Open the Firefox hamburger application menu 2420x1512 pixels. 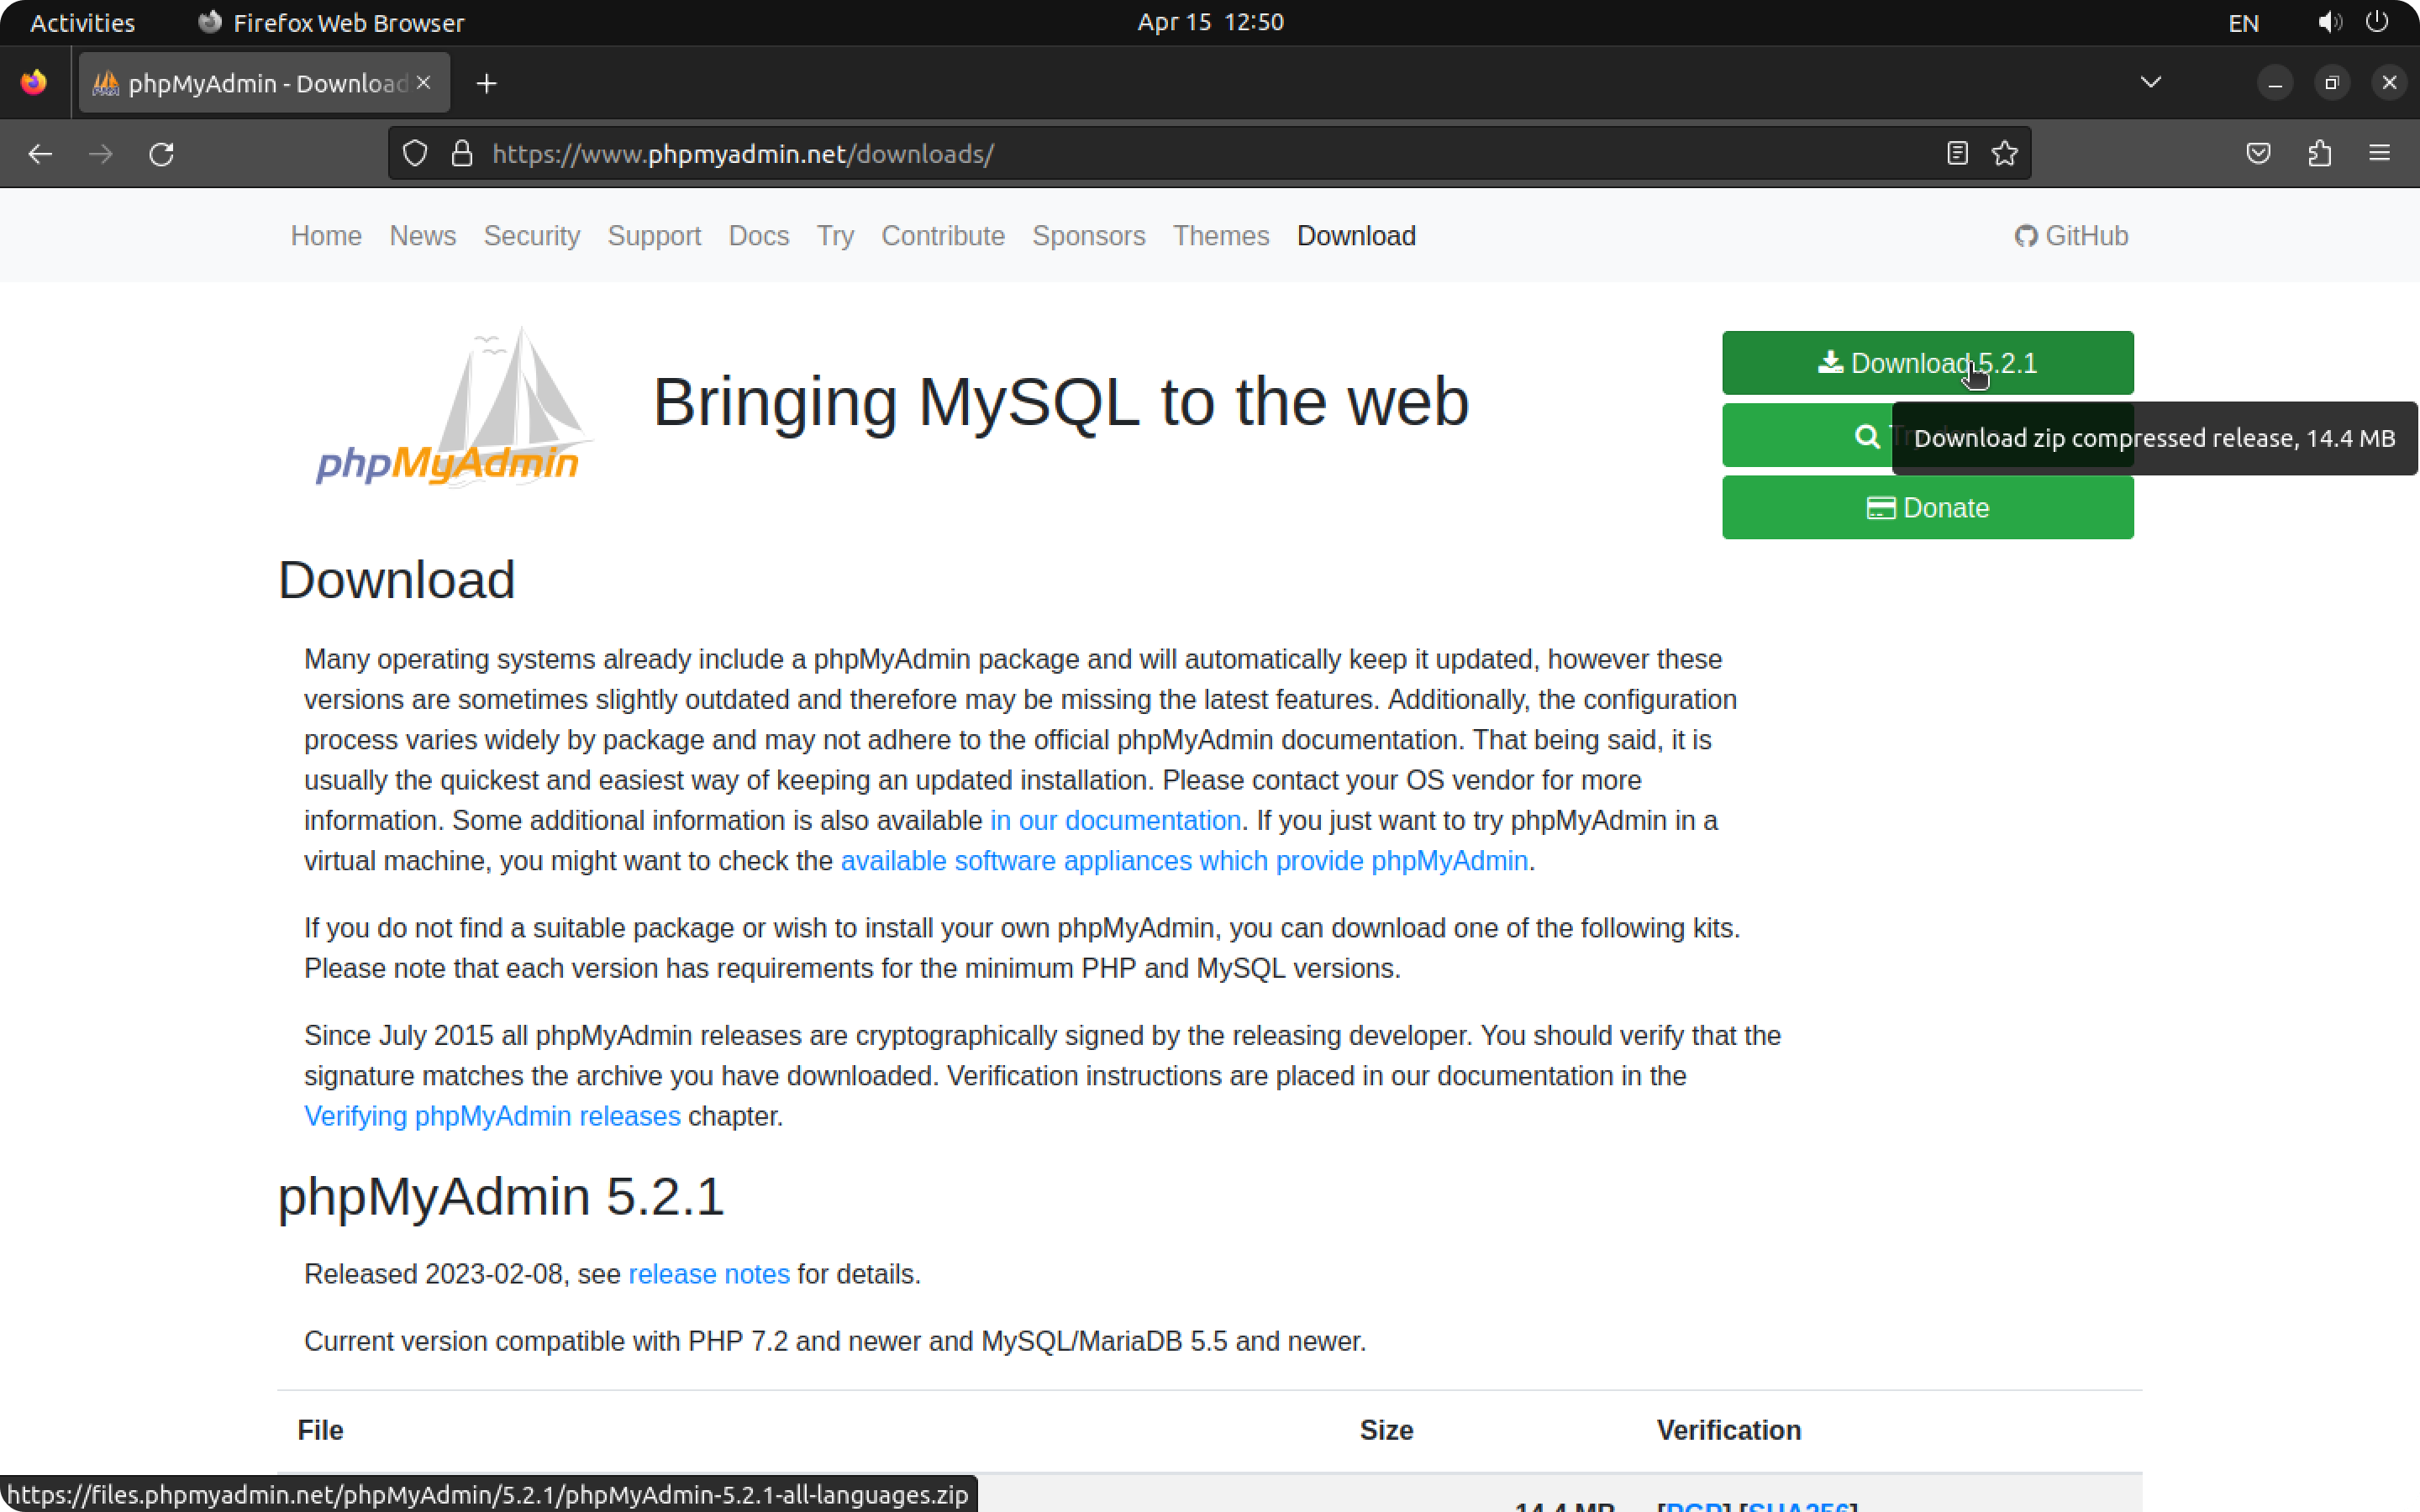pyautogui.click(x=2380, y=153)
